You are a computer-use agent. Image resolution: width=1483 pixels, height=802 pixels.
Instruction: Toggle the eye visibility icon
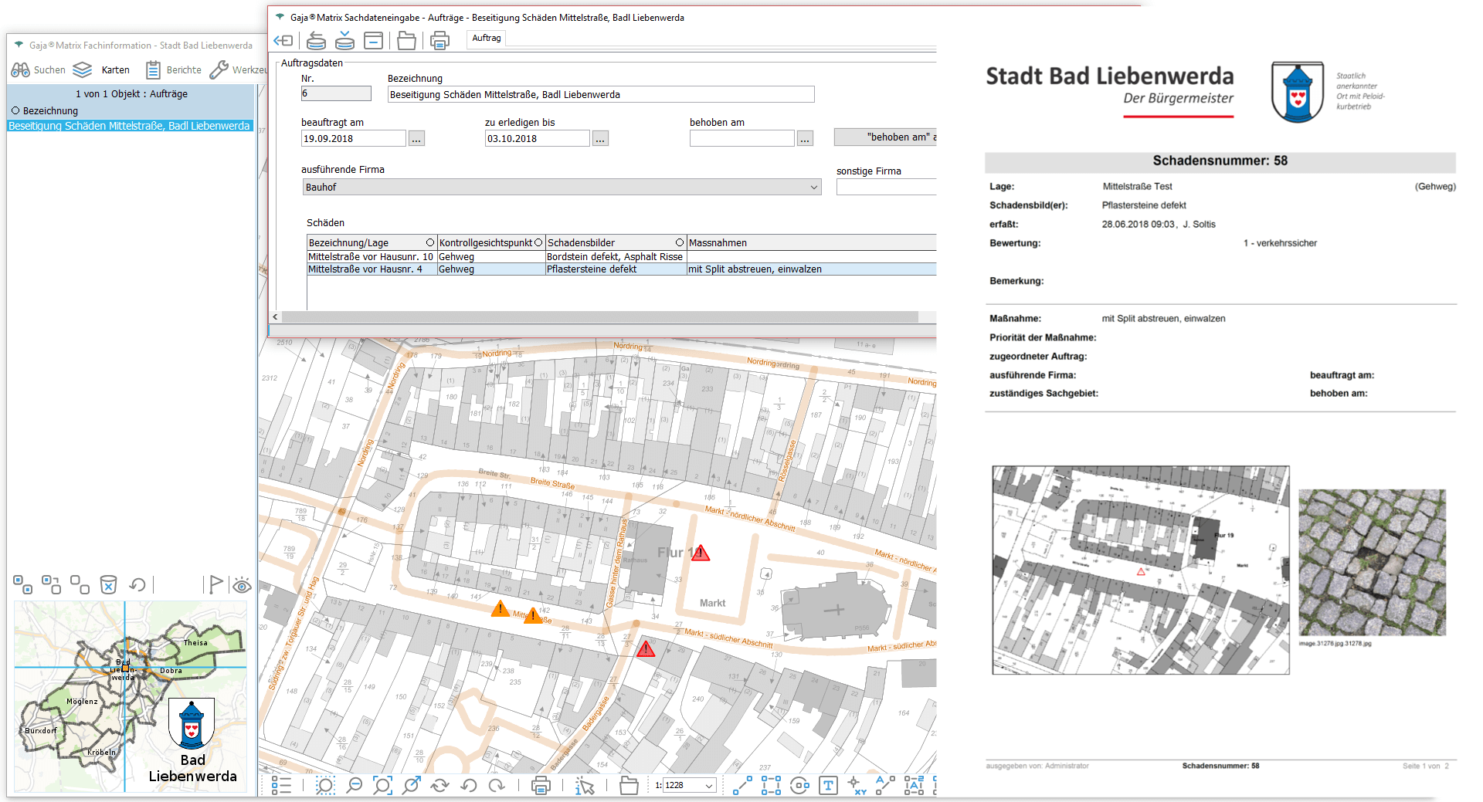click(x=242, y=586)
